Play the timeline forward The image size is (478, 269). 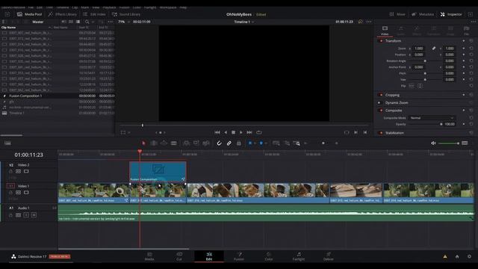241,132
